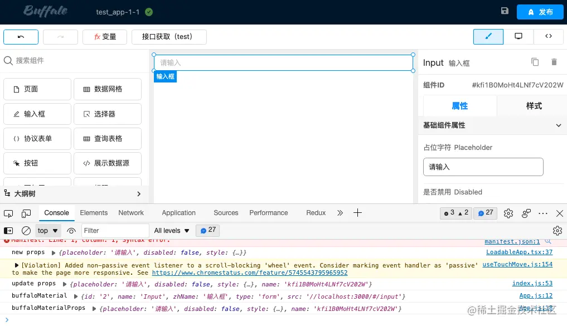The width and height of the screenshot is (567, 326).
Task: Add the 按钮 component
Action: pos(37,163)
